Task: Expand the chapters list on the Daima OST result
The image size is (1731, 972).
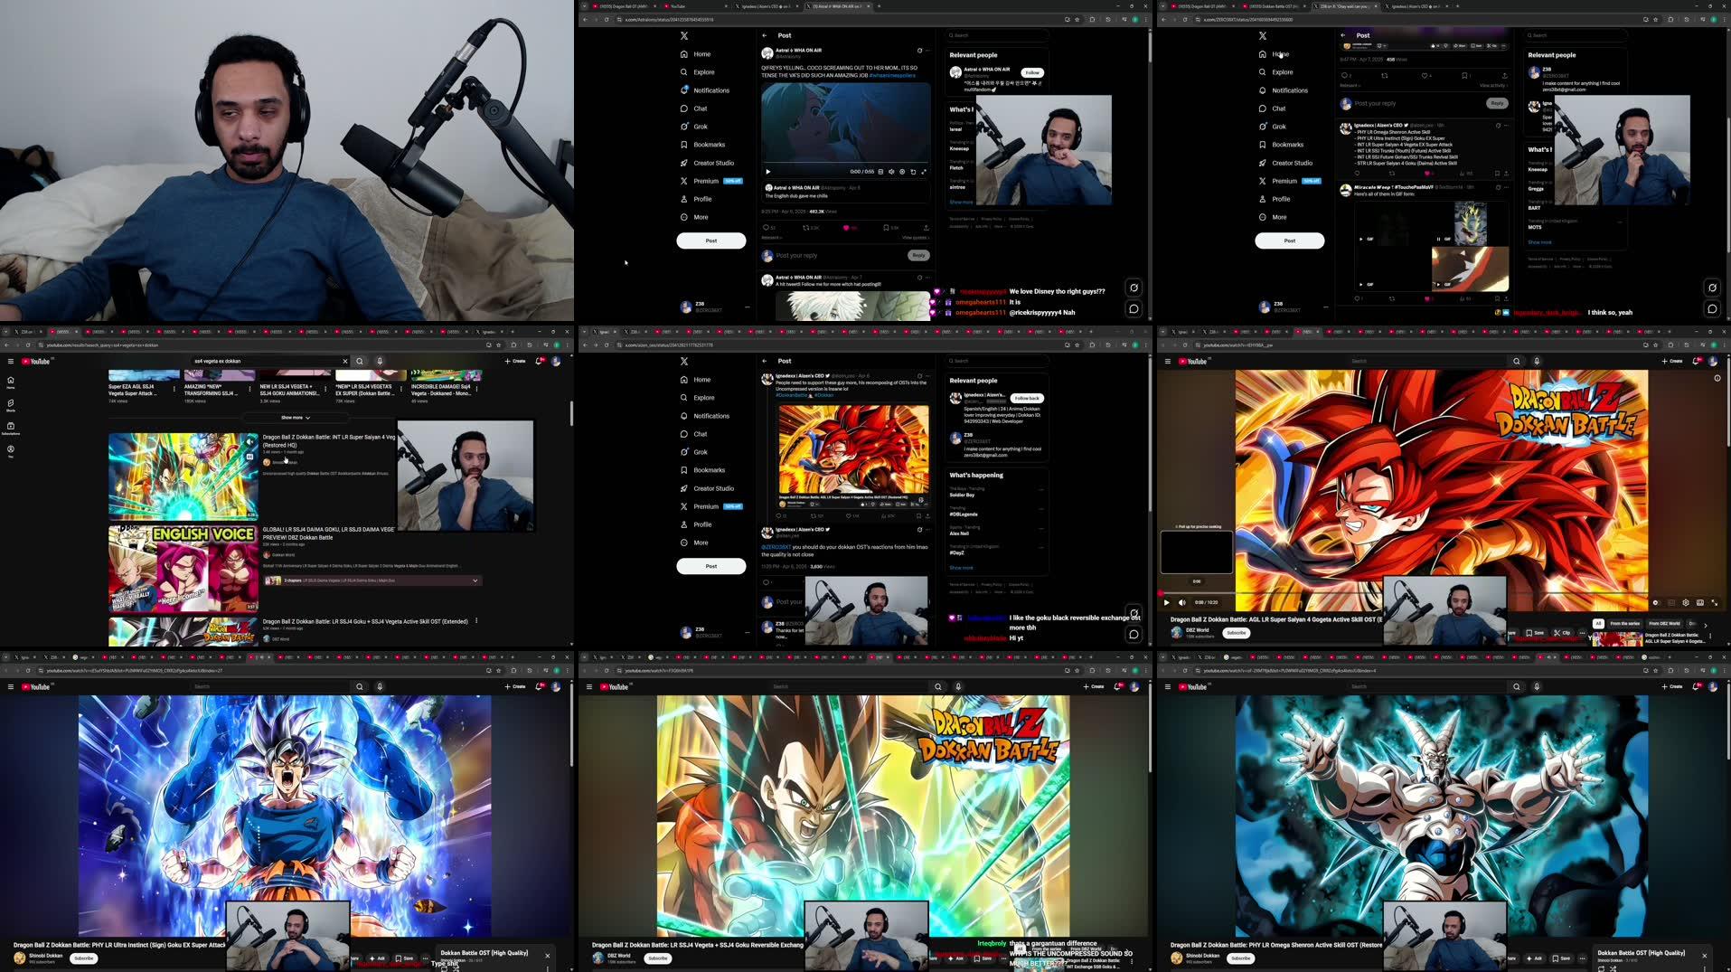Action: 475,580
